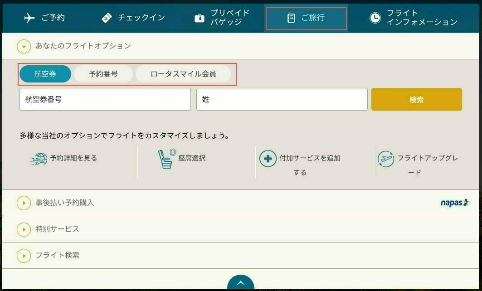482x291 pixels.
Task: Open the 予約詳細を見る link
Action: [x=73, y=158]
